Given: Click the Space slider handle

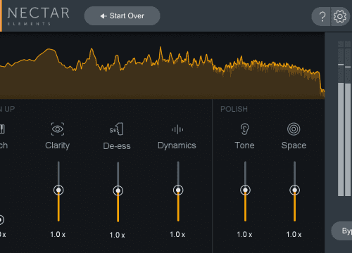Looking at the screenshot, I should (x=294, y=190).
